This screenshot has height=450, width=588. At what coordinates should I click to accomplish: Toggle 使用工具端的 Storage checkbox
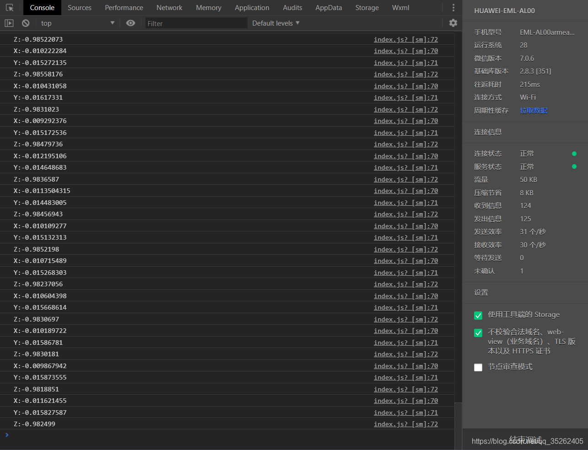click(x=478, y=316)
